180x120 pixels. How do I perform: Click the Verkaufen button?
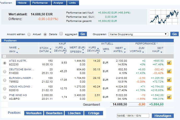point(34,113)
